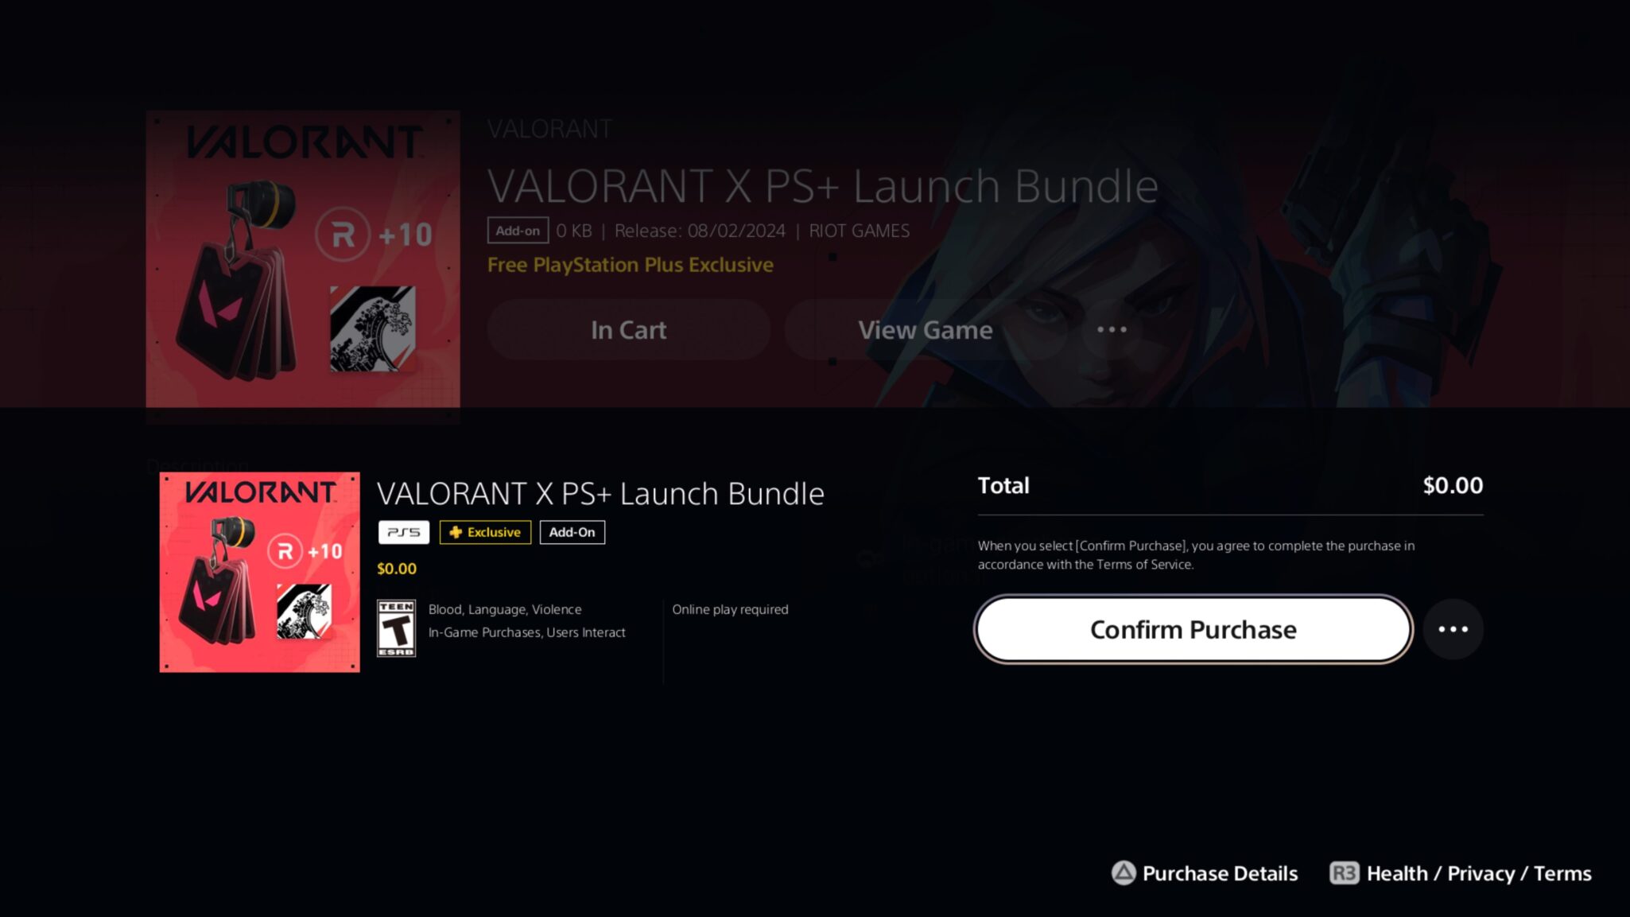Image resolution: width=1630 pixels, height=917 pixels.
Task: Click the Total $0.00 amount
Action: (1453, 485)
